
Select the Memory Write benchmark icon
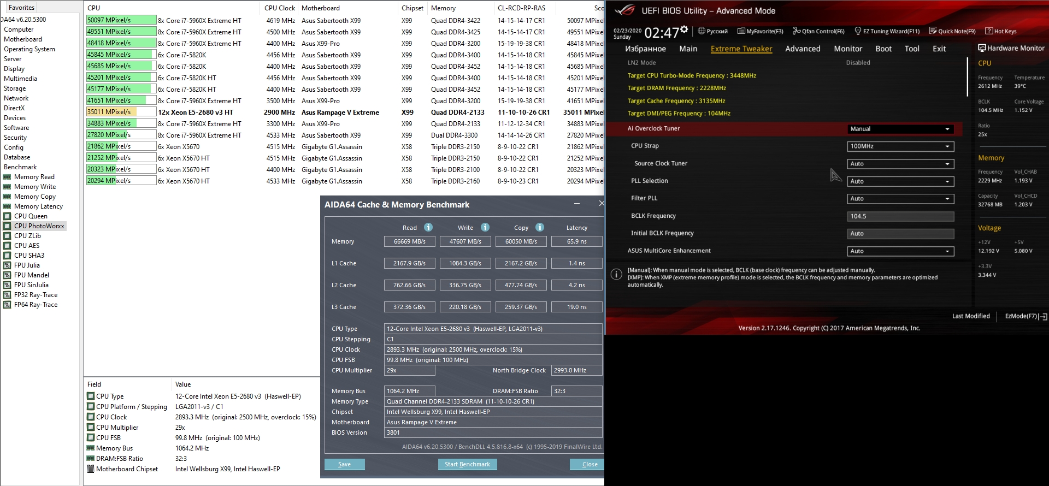pyautogui.click(x=7, y=187)
